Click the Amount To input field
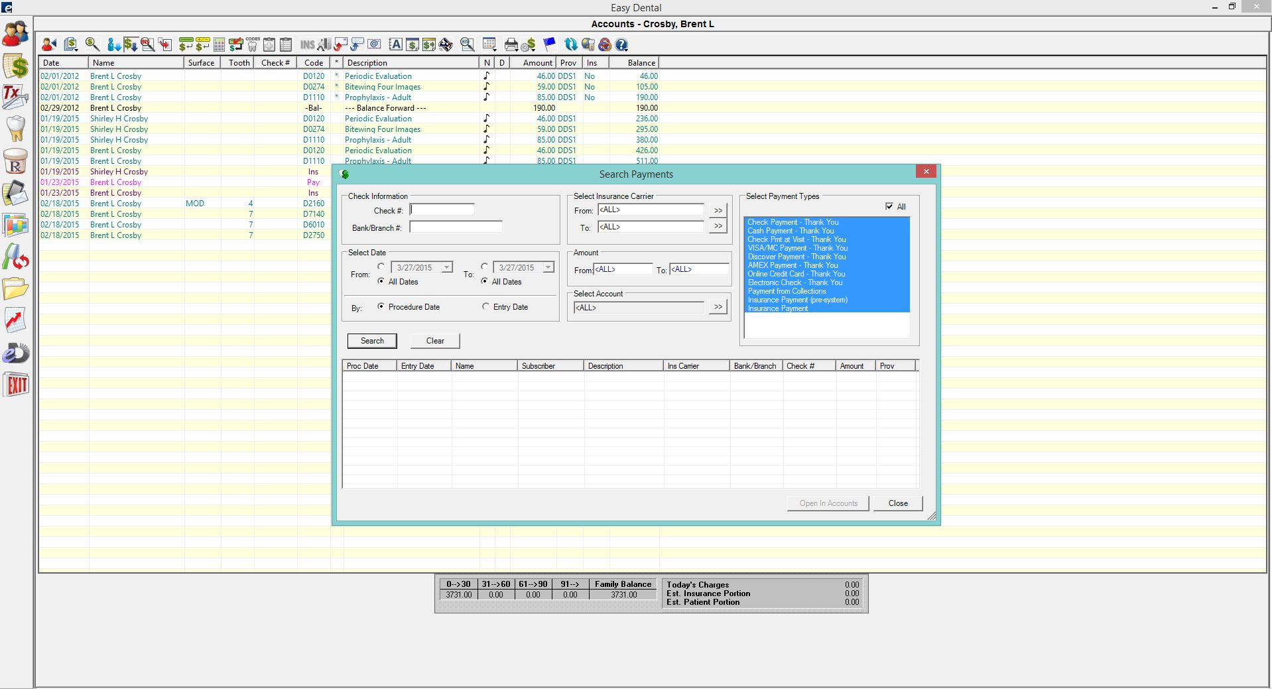Screen dimensions: 1272x689 699,269
